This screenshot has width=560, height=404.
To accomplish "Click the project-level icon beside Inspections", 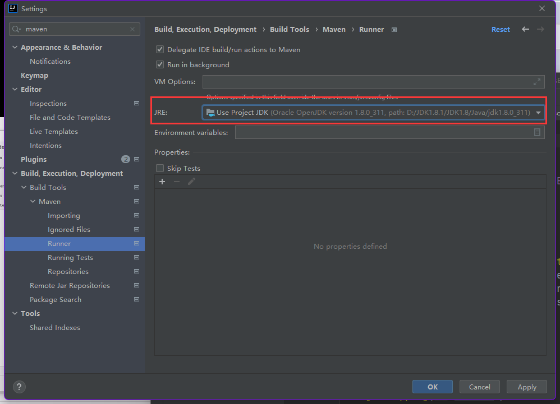I will [136, 104].
